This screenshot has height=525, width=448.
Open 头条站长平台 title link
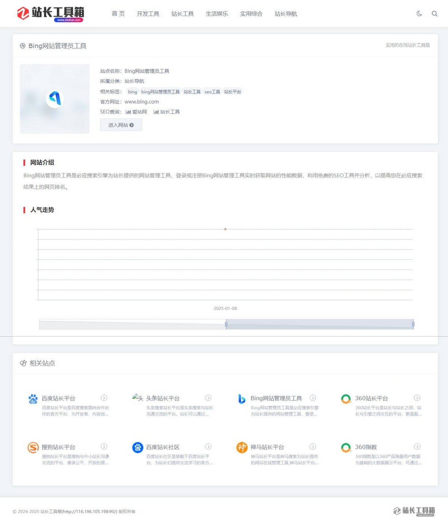(x=163, y=398)
